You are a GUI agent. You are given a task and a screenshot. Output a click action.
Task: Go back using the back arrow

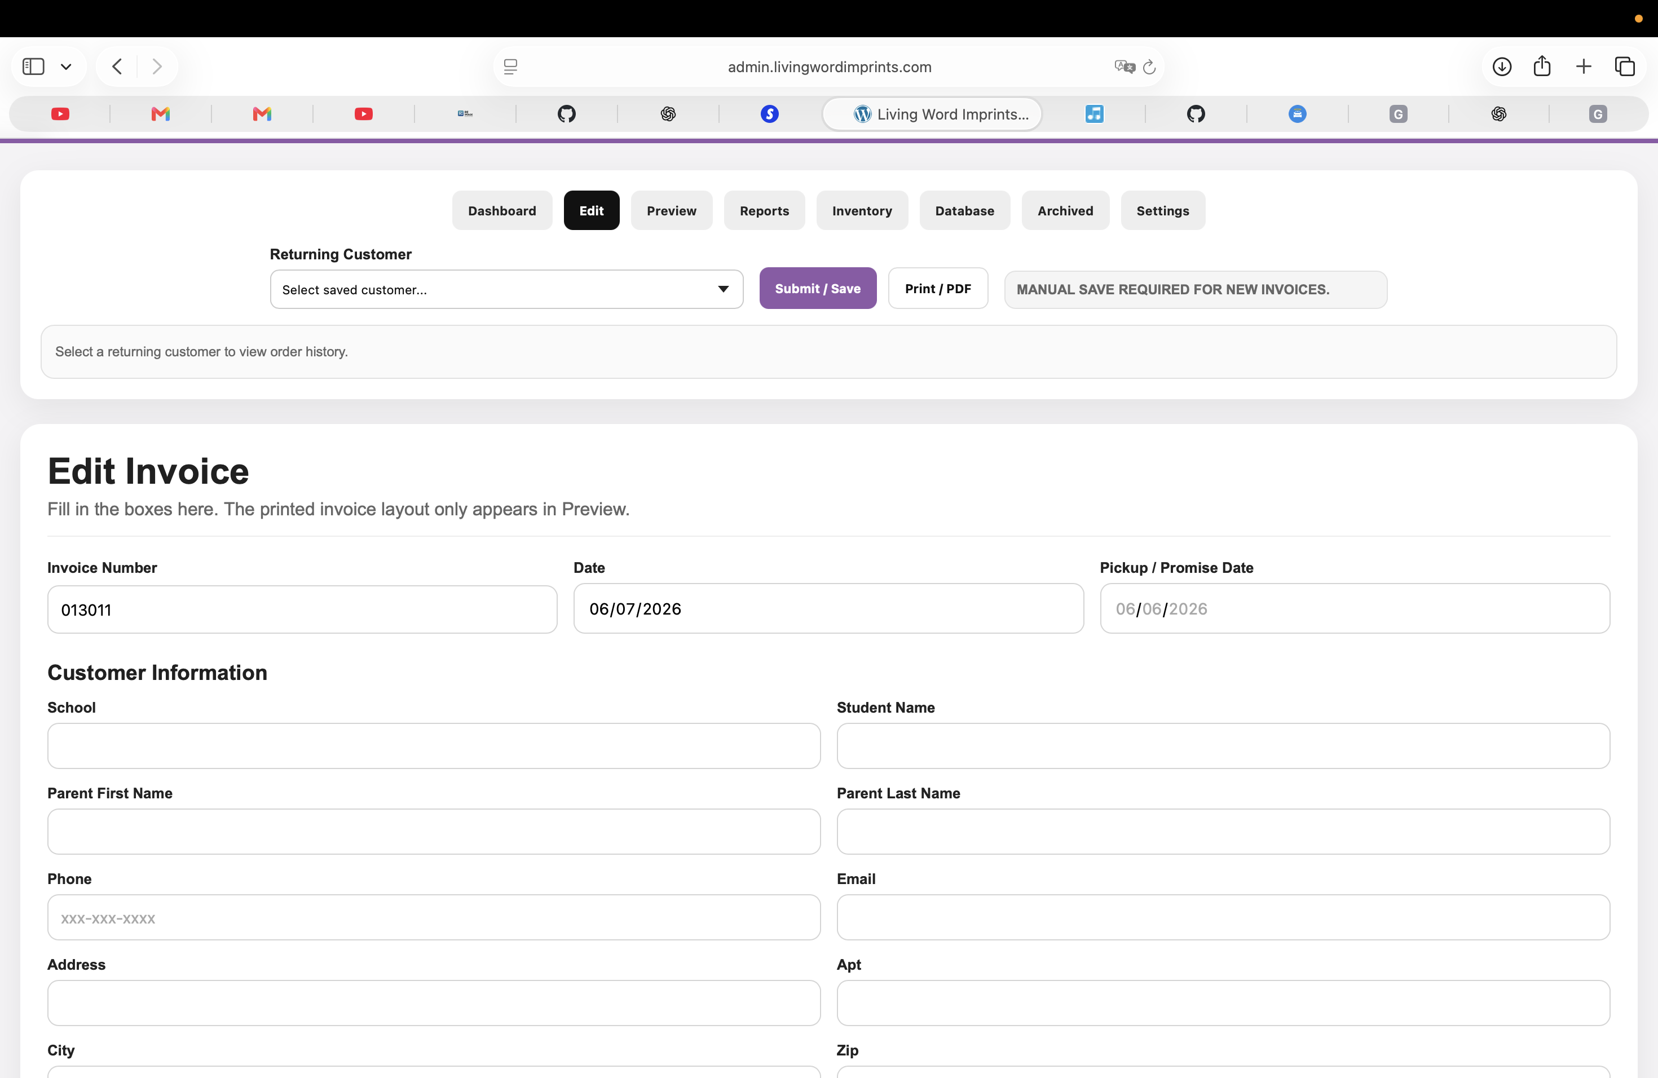coord(117,67)
